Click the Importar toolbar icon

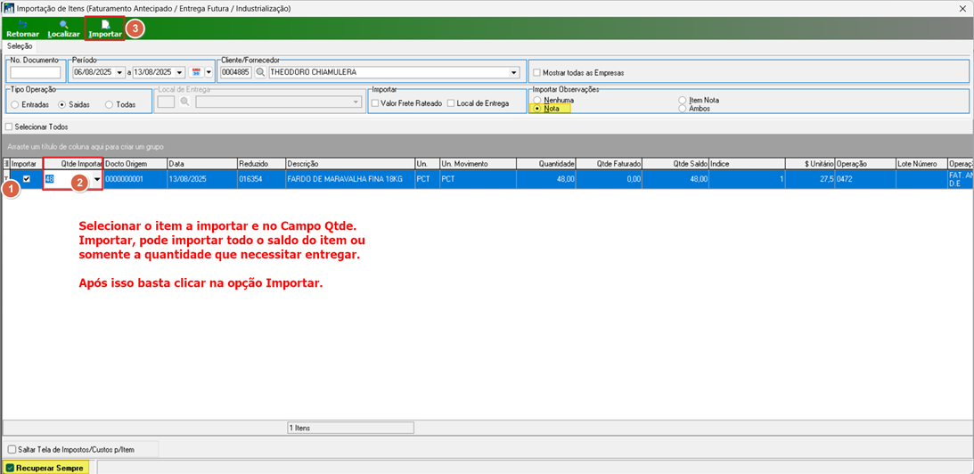click(x=105, y=25)
